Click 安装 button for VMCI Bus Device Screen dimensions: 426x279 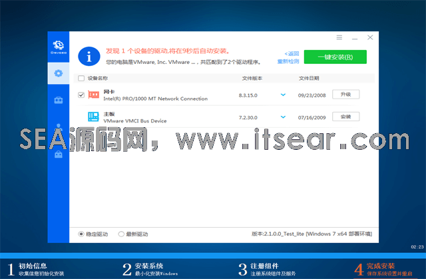point(346,117)
